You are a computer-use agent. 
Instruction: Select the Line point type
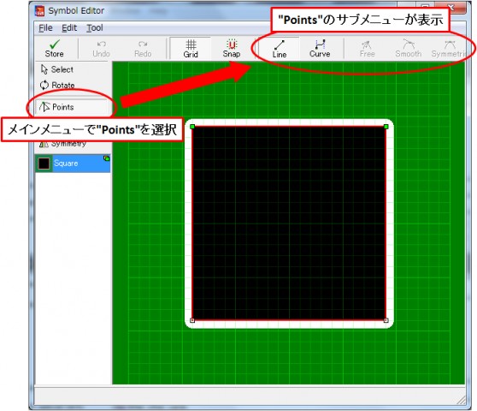point(280,48)
